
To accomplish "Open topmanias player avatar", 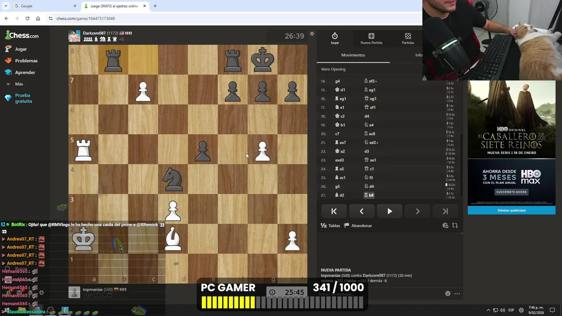I will pos(74,292).
